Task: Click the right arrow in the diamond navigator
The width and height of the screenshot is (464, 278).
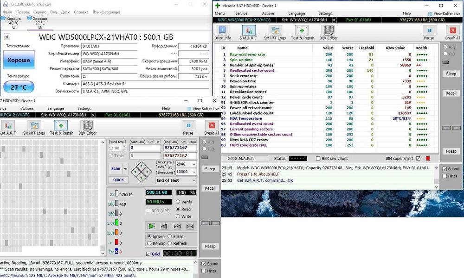Action: coord(148,172)
